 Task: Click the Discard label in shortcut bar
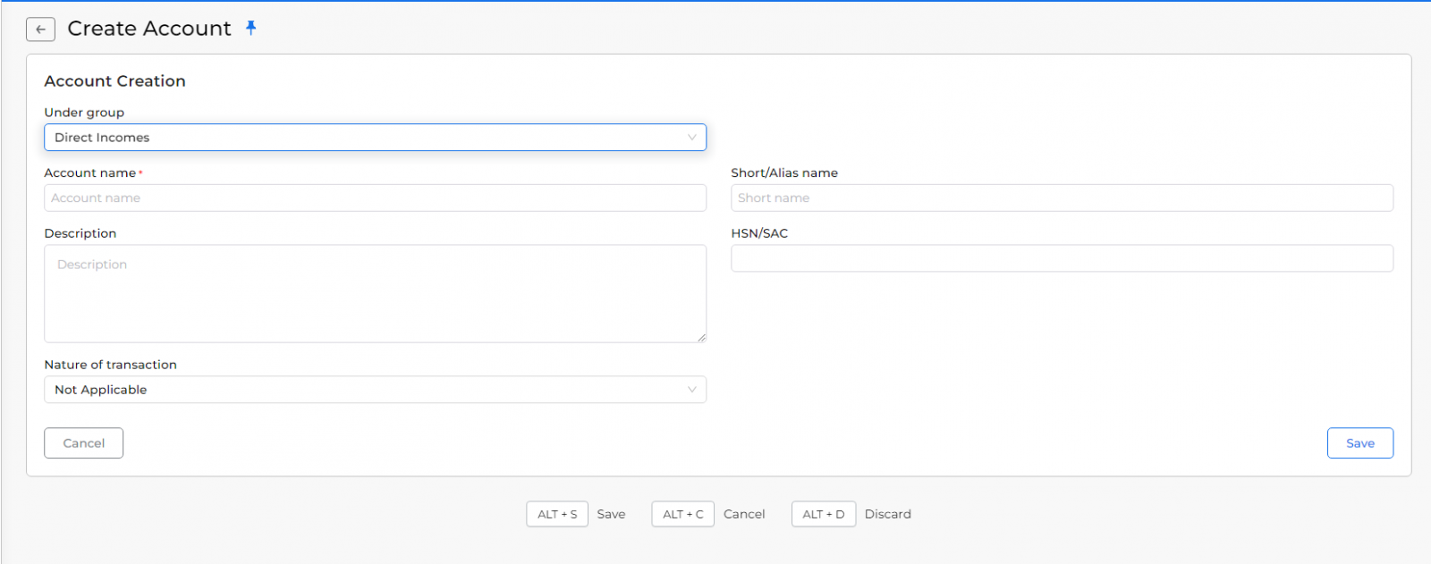(887, 515)
